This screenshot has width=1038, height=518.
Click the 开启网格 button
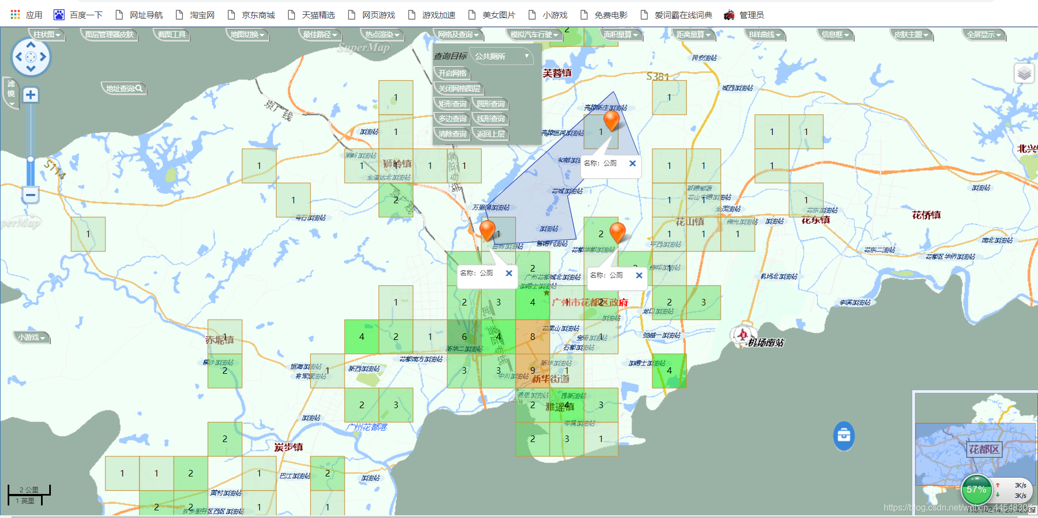point(453,73)
